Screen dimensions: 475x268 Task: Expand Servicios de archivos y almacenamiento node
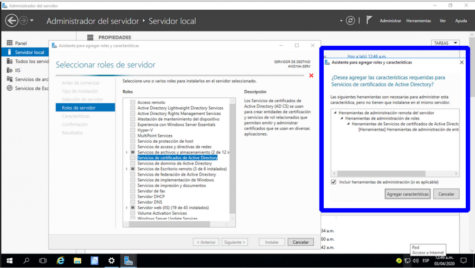pos(127,152)
